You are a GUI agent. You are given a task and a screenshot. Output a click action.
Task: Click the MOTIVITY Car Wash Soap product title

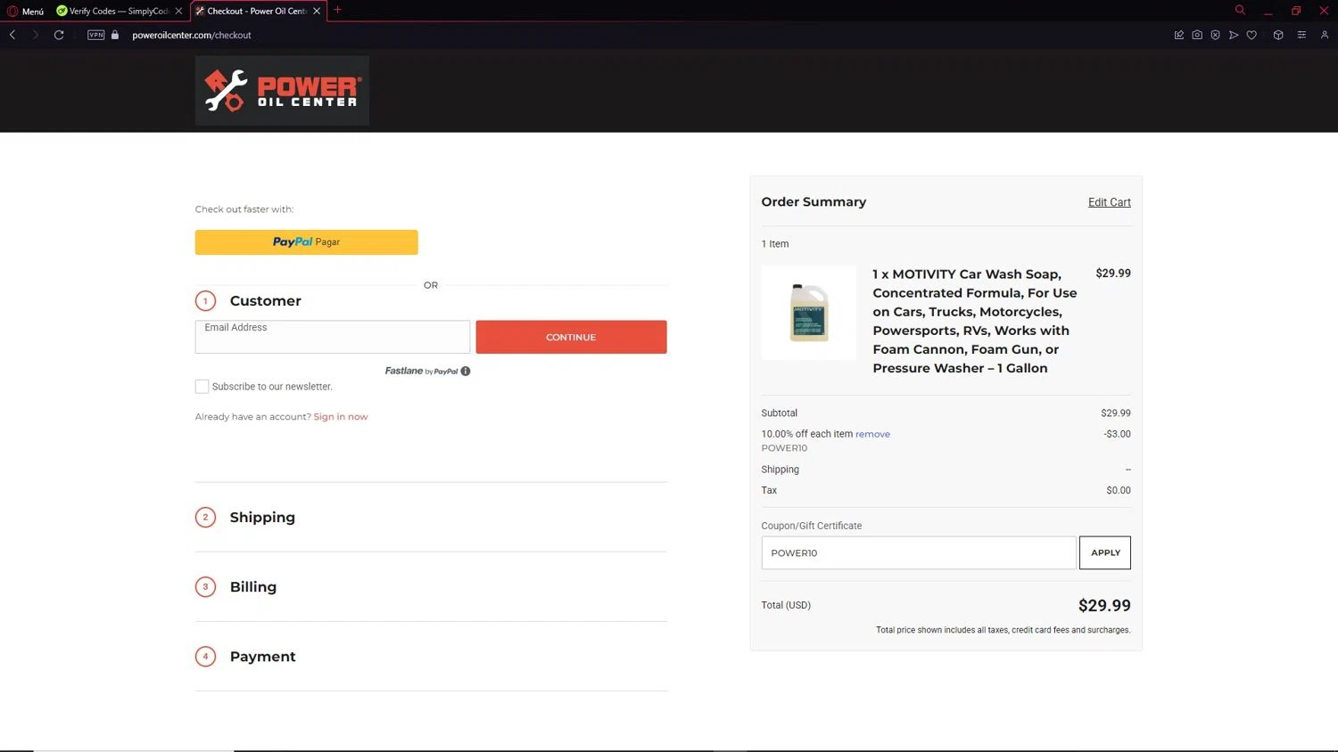pyautogui.click(x=975, y=321)
